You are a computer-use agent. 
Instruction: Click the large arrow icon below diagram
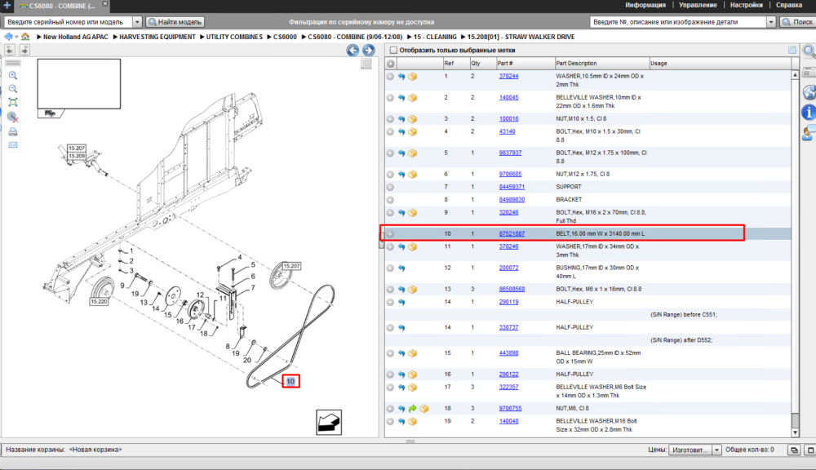[329, 422]
